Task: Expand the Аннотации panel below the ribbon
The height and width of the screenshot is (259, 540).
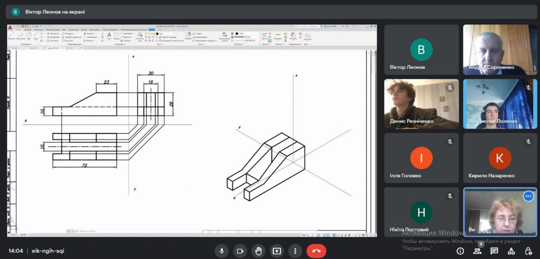Action: 119,44
